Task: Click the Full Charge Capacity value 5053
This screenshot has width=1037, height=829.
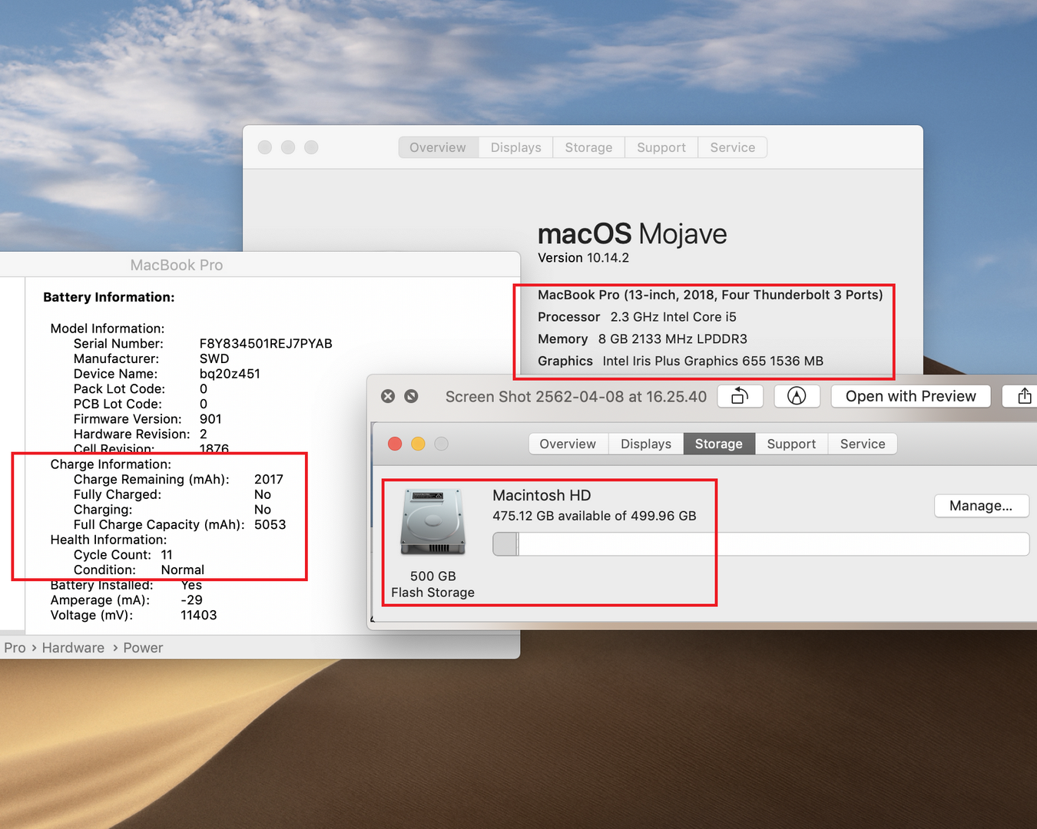Action: pyautogui.click(x=270, y=525)
